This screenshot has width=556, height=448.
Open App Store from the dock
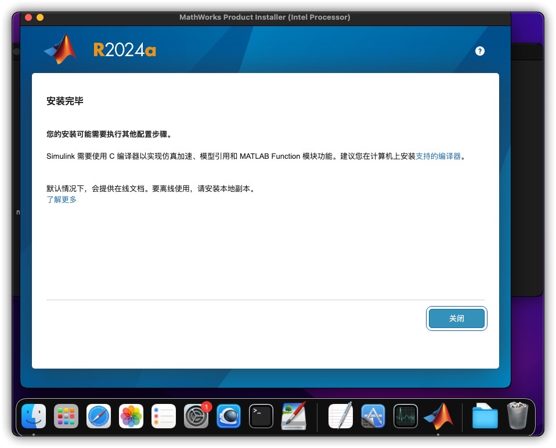373,416
